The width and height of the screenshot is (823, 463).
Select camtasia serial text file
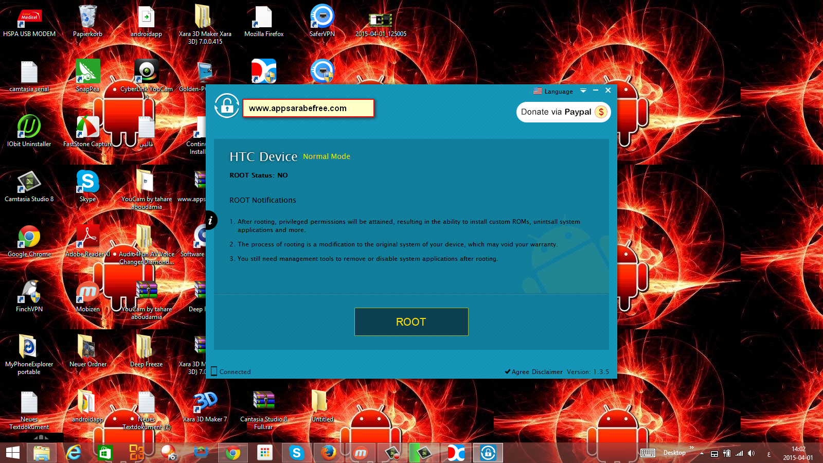point(29,77)
